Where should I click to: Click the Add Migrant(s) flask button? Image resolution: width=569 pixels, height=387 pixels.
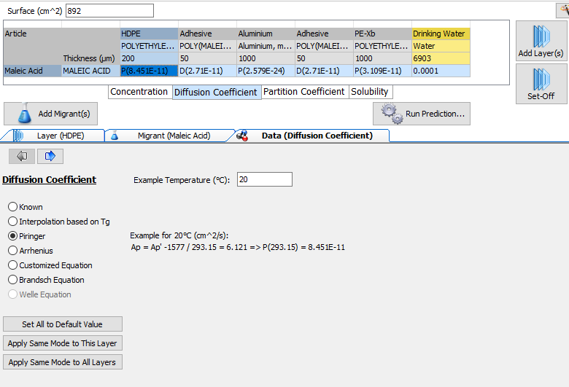tap(51, 114)
